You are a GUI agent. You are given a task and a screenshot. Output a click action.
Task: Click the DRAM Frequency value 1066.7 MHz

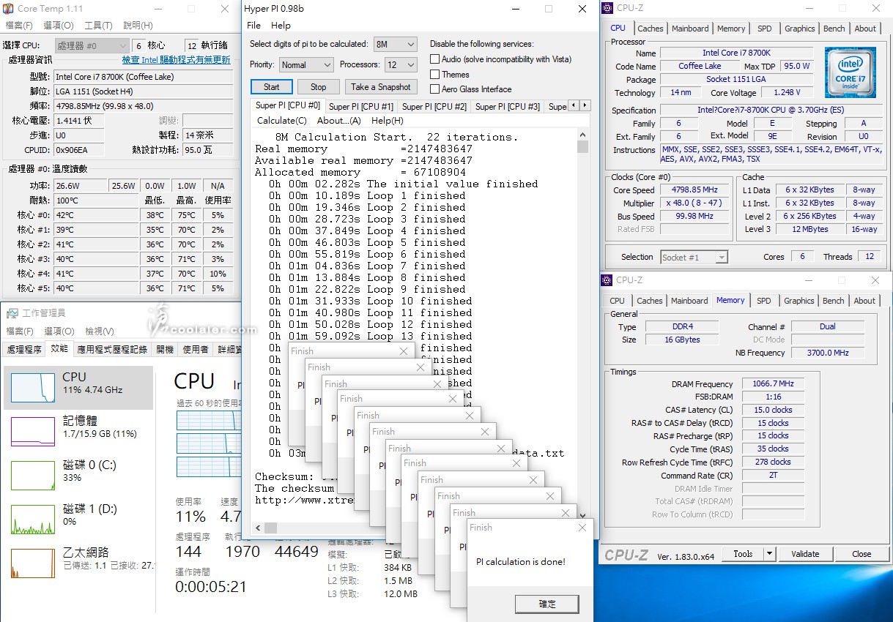coord(772,383)
